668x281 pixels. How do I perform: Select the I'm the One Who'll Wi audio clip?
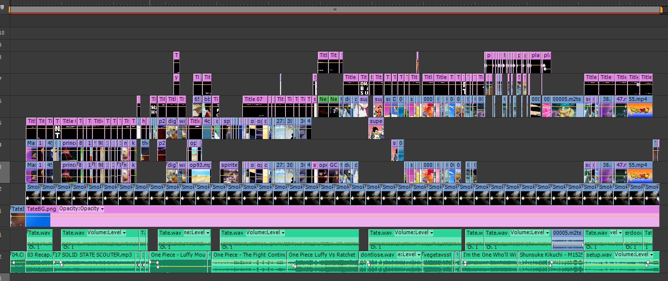(490, 262)
